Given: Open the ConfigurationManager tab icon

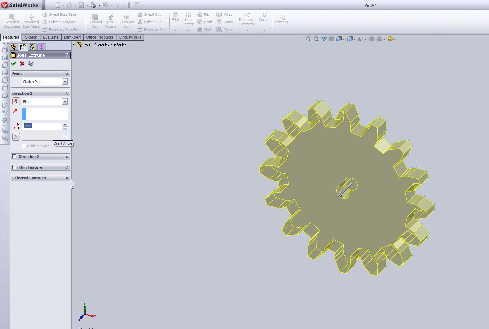Looking at the screenshot, I should tap(32, 47).
